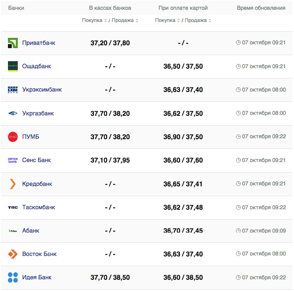Open the Кредобанк link
This screenshot has height=291, width=294.
37,184
